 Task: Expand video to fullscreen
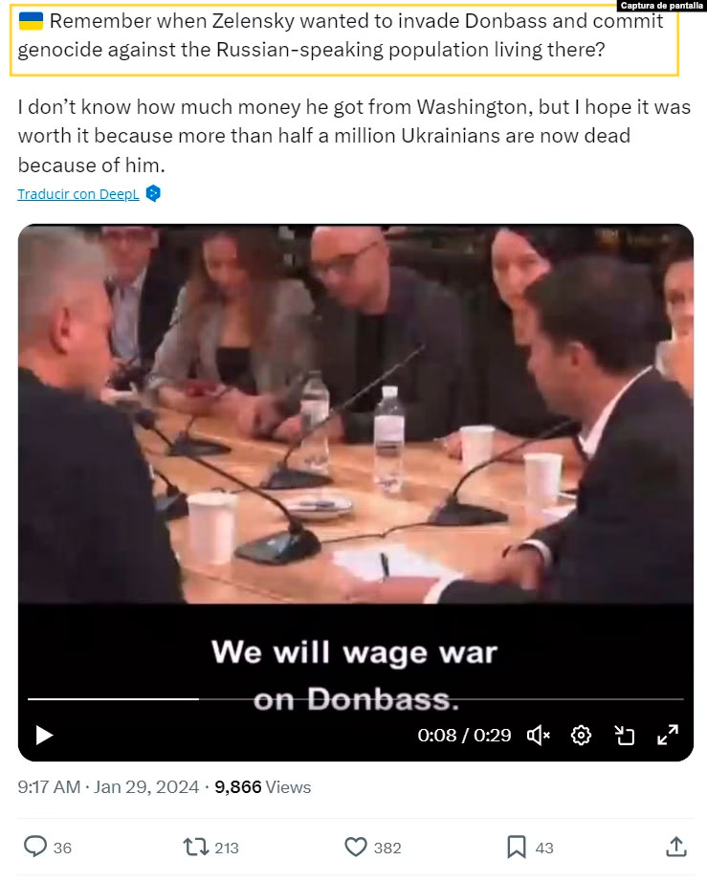(668, 736)
